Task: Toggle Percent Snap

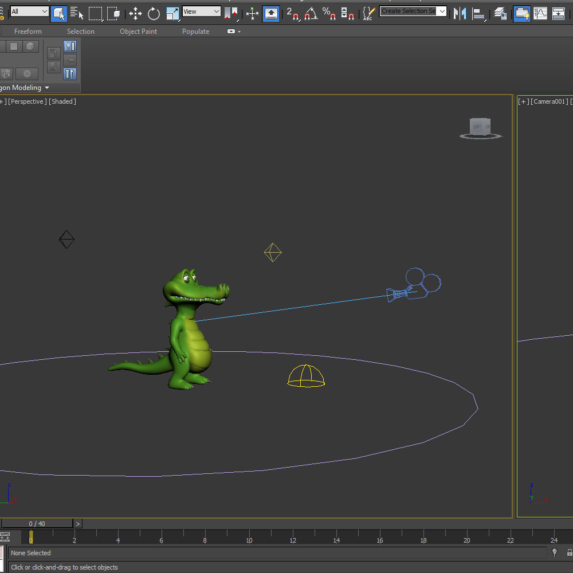Action: pyautogui.click(x=329, y=14)
